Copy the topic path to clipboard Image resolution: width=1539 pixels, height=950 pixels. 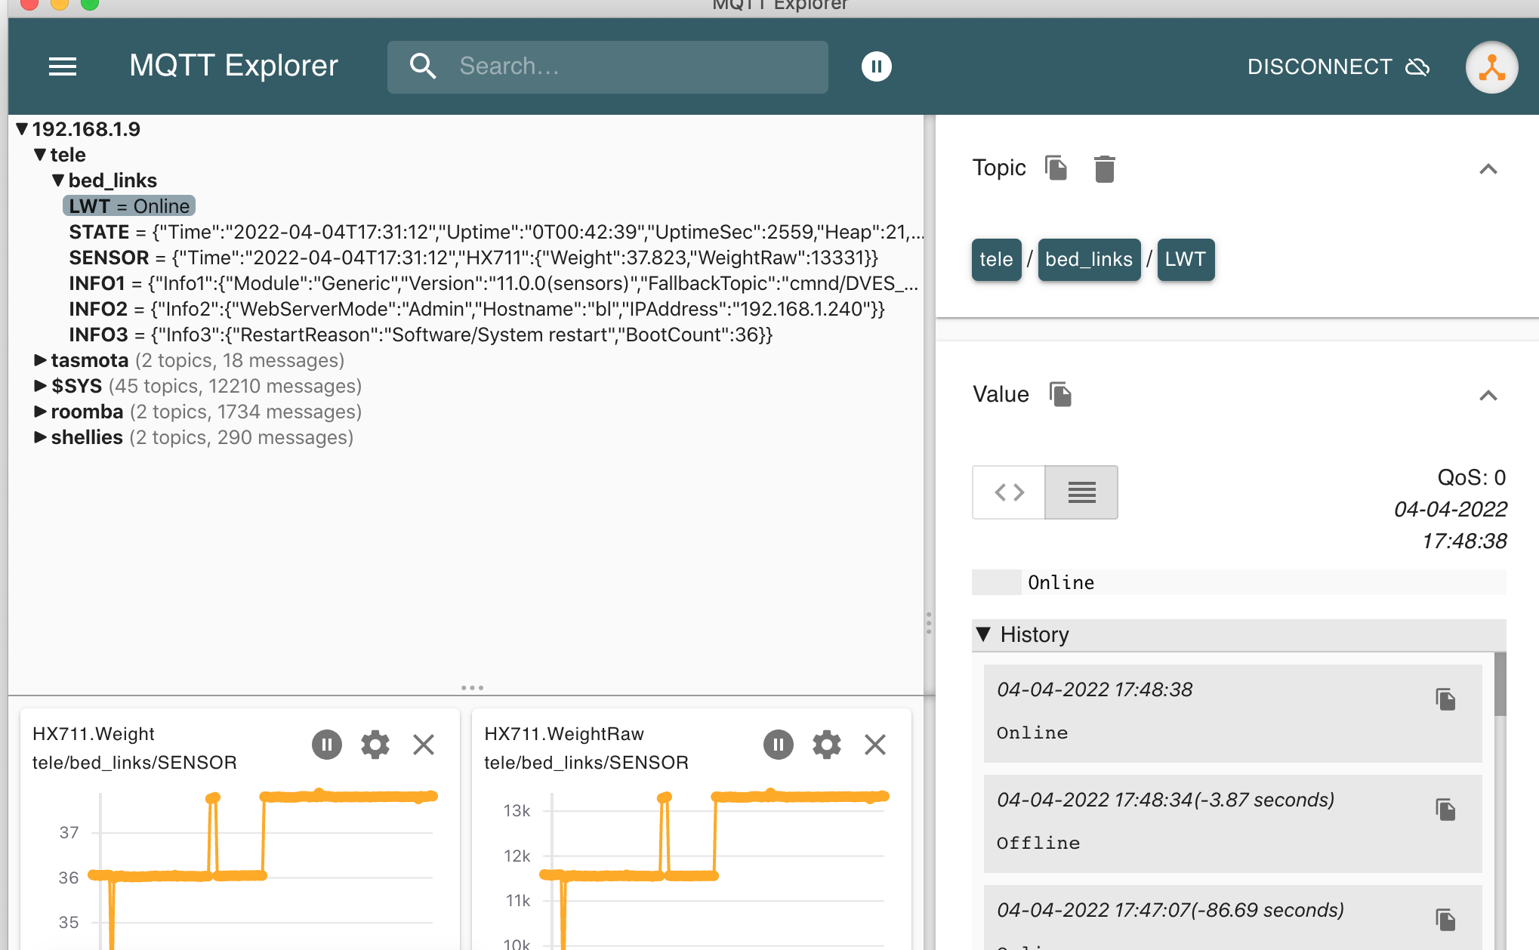1056,168
